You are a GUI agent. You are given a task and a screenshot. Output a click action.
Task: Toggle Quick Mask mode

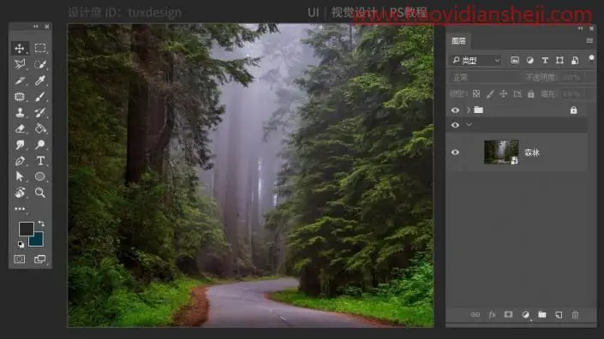(20, 259)
